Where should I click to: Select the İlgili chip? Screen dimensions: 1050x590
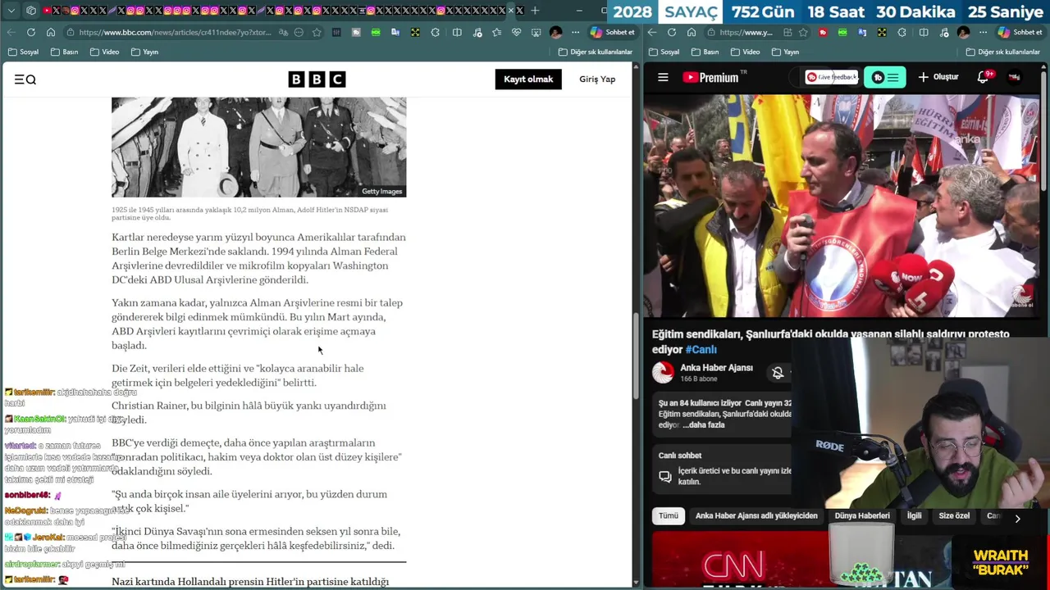[x=914, y=515]
